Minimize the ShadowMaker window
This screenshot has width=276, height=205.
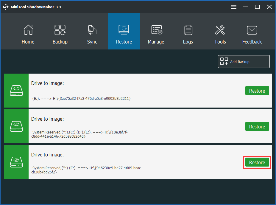[246, 7]
